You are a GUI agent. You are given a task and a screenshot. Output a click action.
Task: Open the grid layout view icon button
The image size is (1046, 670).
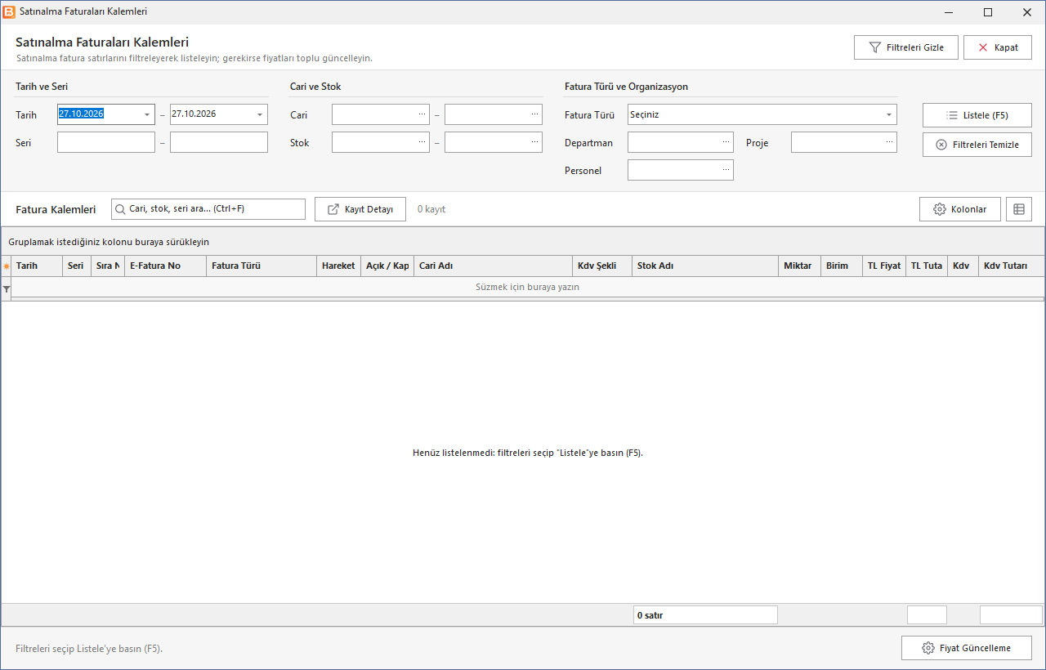coord(1019,209)
